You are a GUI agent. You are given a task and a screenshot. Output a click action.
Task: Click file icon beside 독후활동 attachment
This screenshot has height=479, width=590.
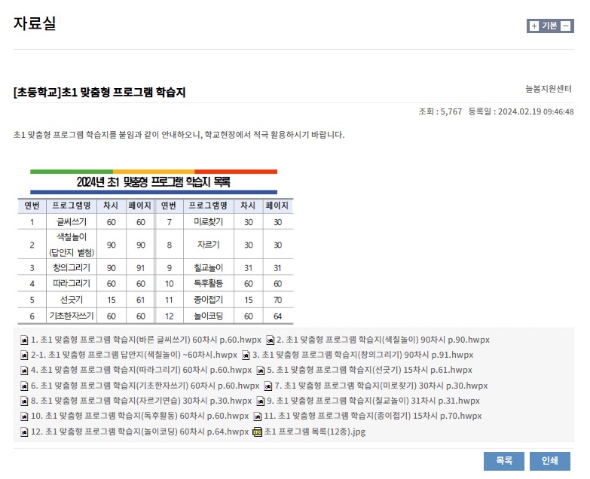tap(24, 416)
